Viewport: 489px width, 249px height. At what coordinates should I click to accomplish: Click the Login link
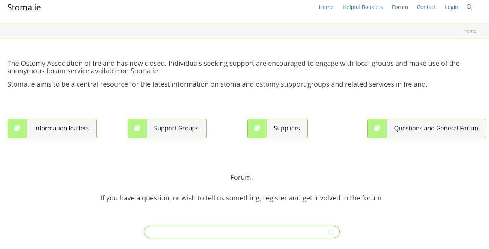[451, 7]
